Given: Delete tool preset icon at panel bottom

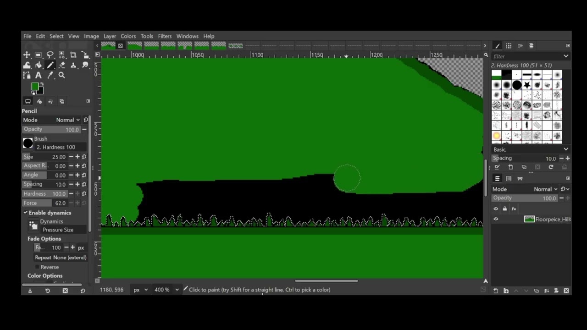Looking at the screenshot, I should click(65, 291).
